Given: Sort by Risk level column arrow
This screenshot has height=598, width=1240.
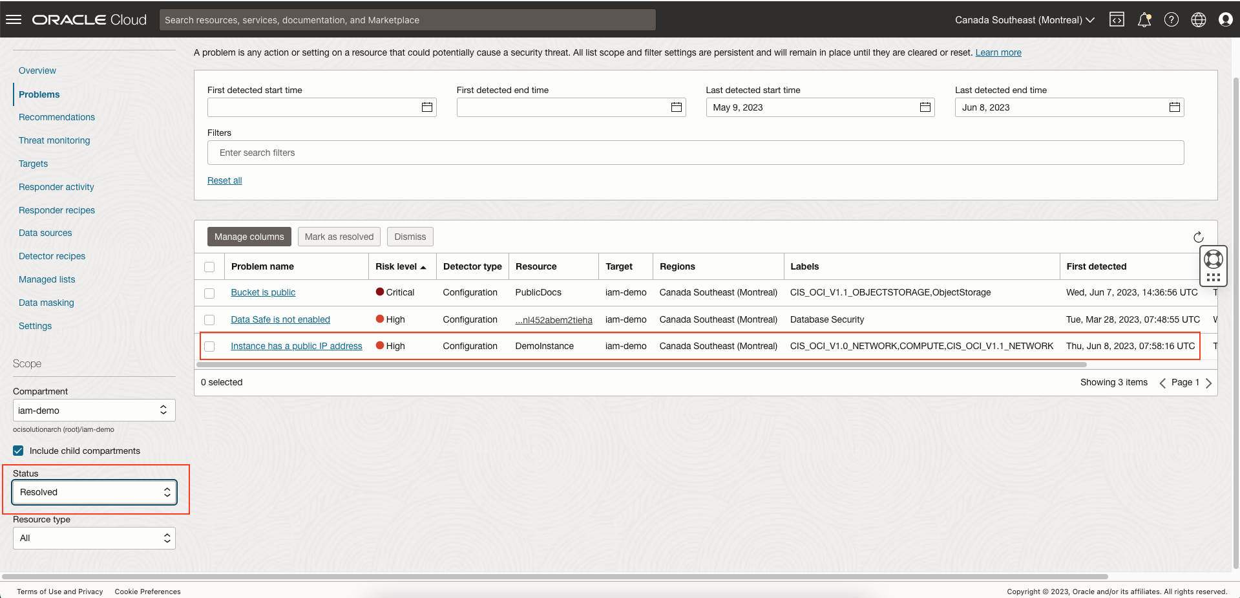Looking at the screenshot, I should (x=423, y=267).
